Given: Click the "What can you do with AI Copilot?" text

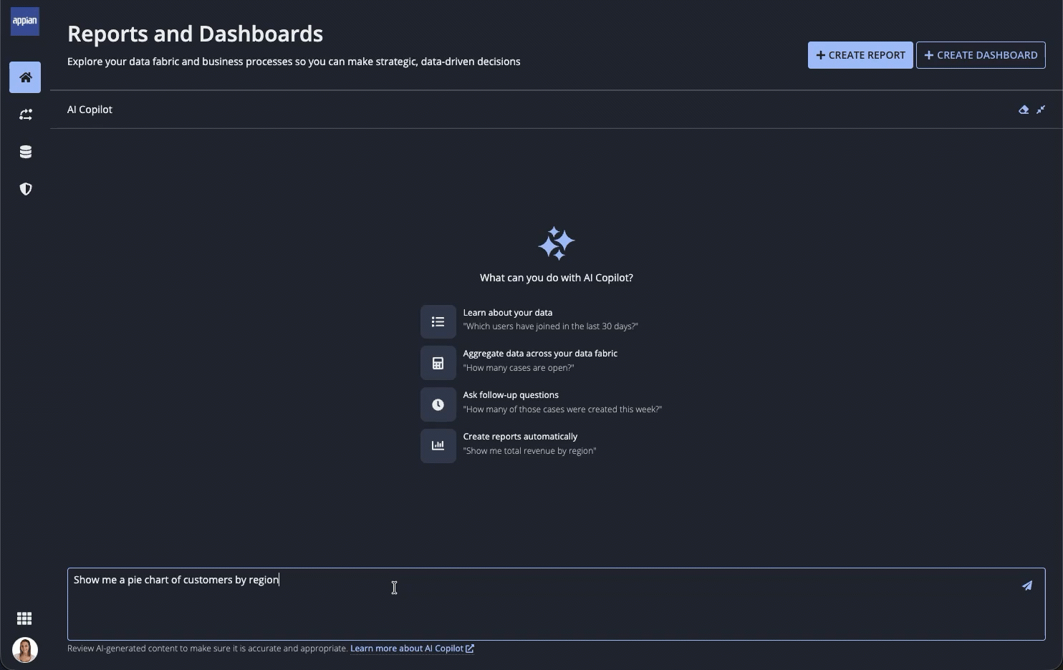Looking at the screenshot, I should coord(557,278).
